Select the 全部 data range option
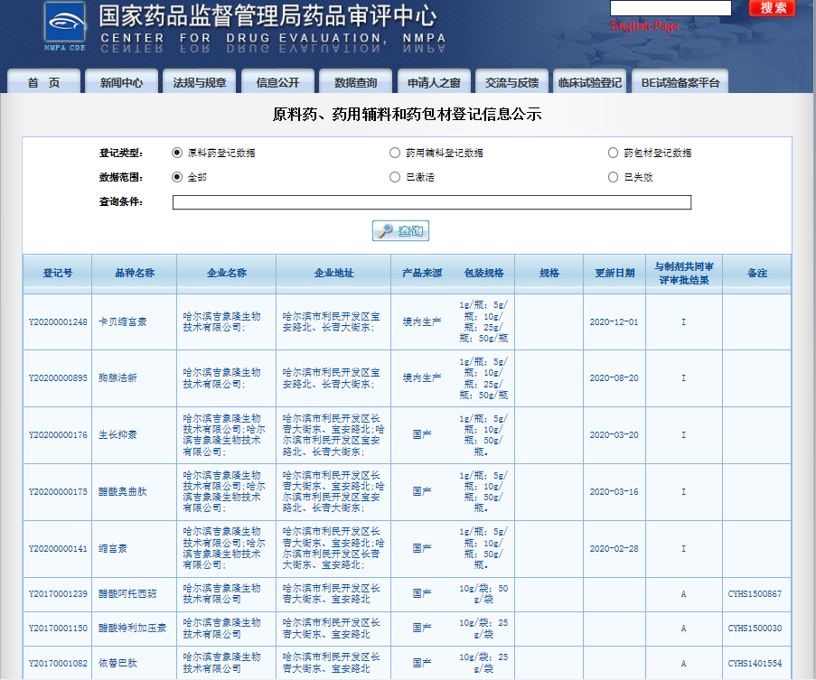Image resolution: width=816 pixels, height=680 pixels. point(177,177)
